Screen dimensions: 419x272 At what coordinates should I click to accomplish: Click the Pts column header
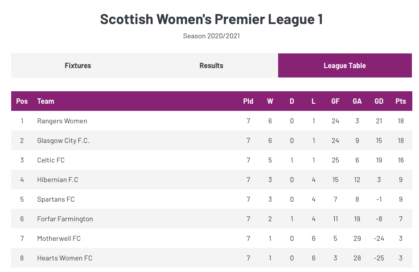point(401,101)
